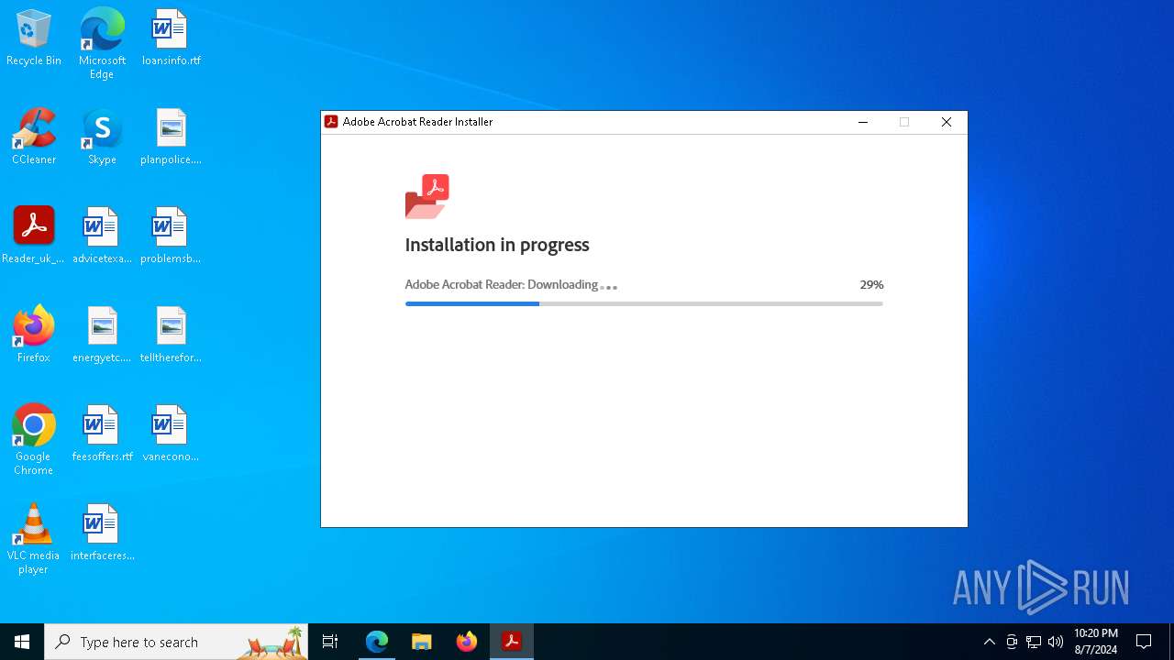This screenshot has height=660, width=1174.
Task: Select the energyetc image file icon
Action: [102, 335]
